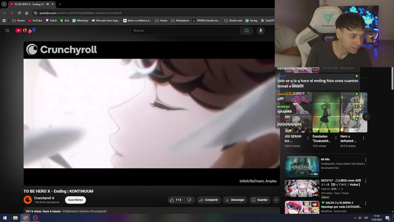394x222 pixels.
Task: Click the #ToBeHeroX hashtag
Action: [70, 211]
